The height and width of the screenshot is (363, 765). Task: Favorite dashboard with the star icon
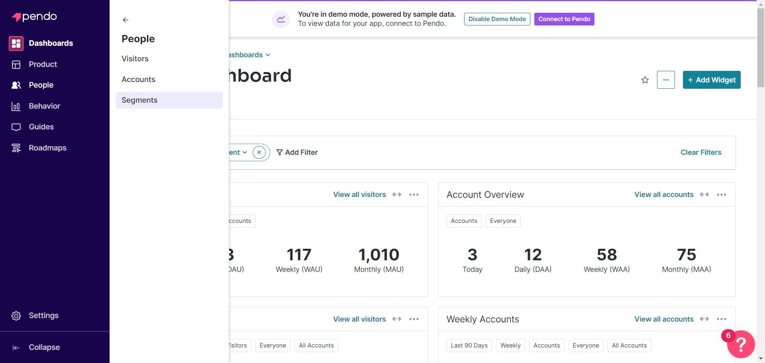(x=645, y=80)
